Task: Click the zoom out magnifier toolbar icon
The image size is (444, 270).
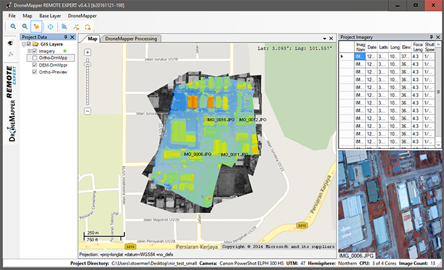Action: tap(25, 27)
